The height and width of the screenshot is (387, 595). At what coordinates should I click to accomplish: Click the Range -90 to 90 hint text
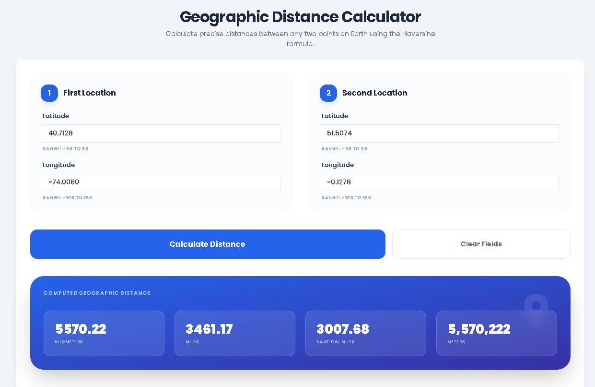coord(66,149)
